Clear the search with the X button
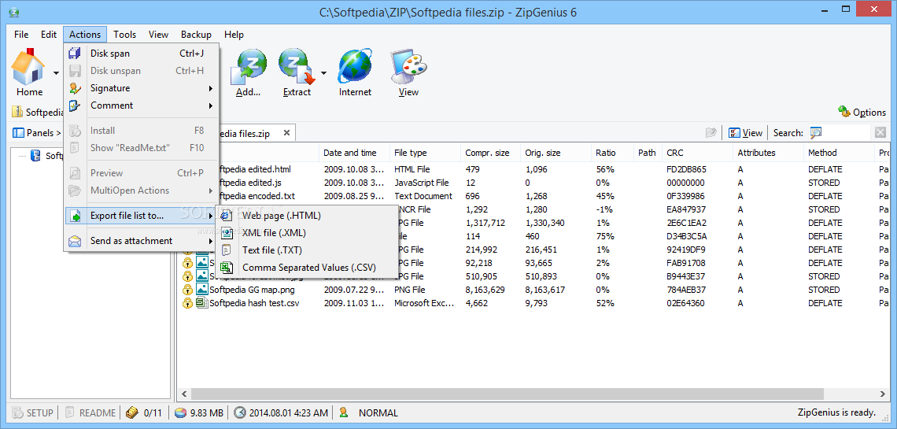897x429 pixels. (880, 133)
